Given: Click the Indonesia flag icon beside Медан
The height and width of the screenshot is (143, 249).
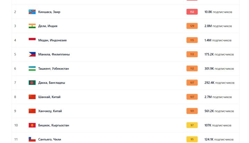Looking at the screenshot, I should pyautogui.click(x=32, y=40).
